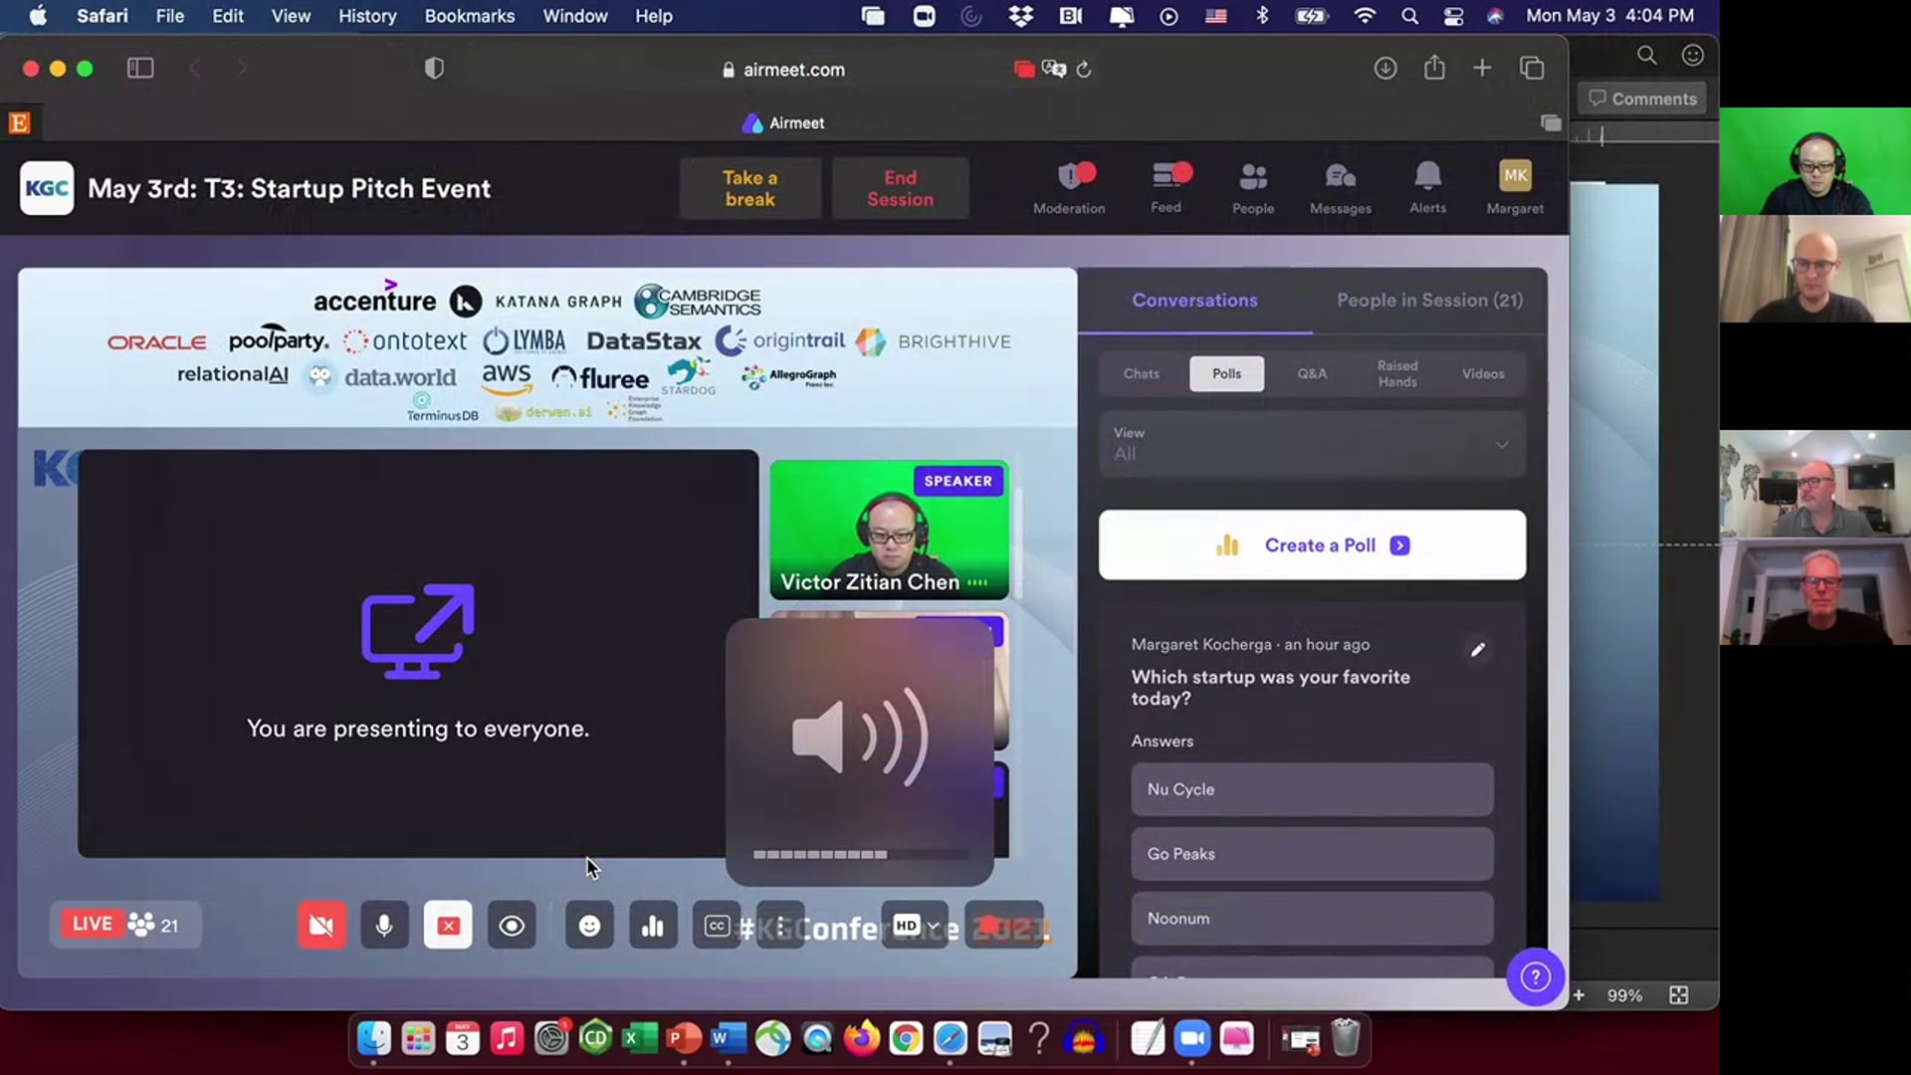Toggle the camera on
This screenshot has height=1075, width=1911.
[320, 926]
